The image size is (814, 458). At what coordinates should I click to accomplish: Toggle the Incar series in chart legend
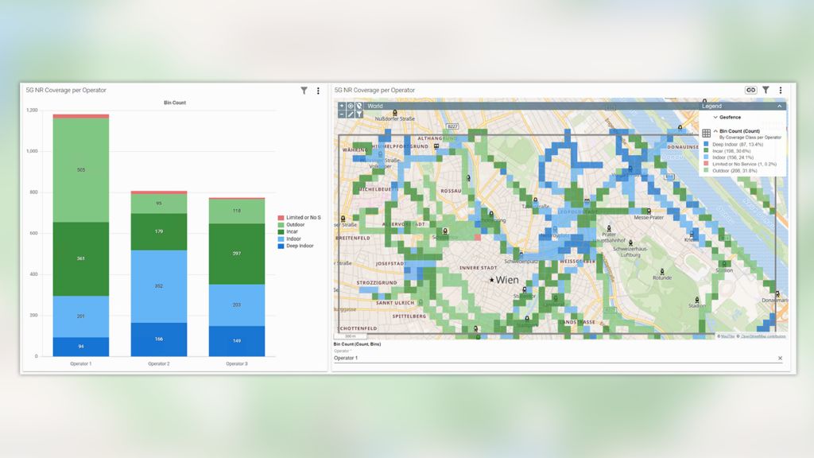(288, 231)
